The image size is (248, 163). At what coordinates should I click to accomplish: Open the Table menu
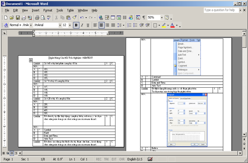click(x=70, y=10)
